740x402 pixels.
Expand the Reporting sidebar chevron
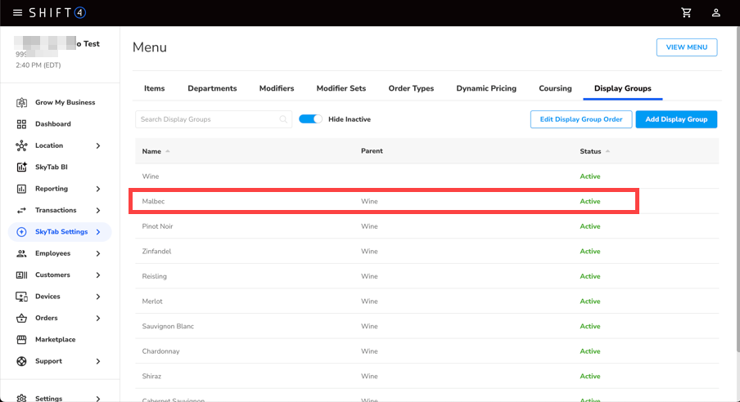[98, 189]
